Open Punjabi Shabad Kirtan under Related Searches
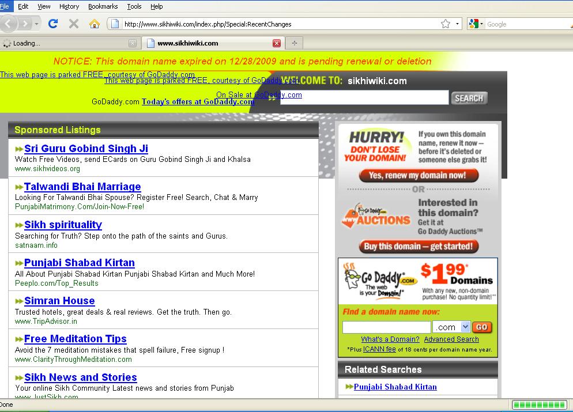 395,387
